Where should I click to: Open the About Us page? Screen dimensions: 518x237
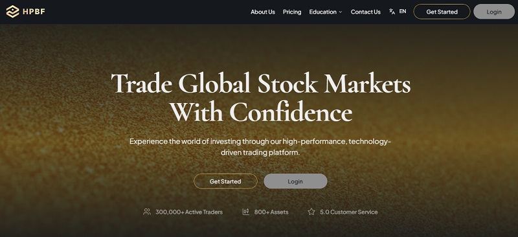[x=263, y=12]
